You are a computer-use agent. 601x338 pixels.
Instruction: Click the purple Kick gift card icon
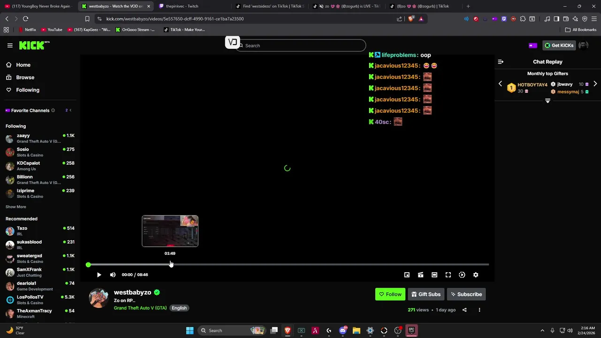click(532, 46)
